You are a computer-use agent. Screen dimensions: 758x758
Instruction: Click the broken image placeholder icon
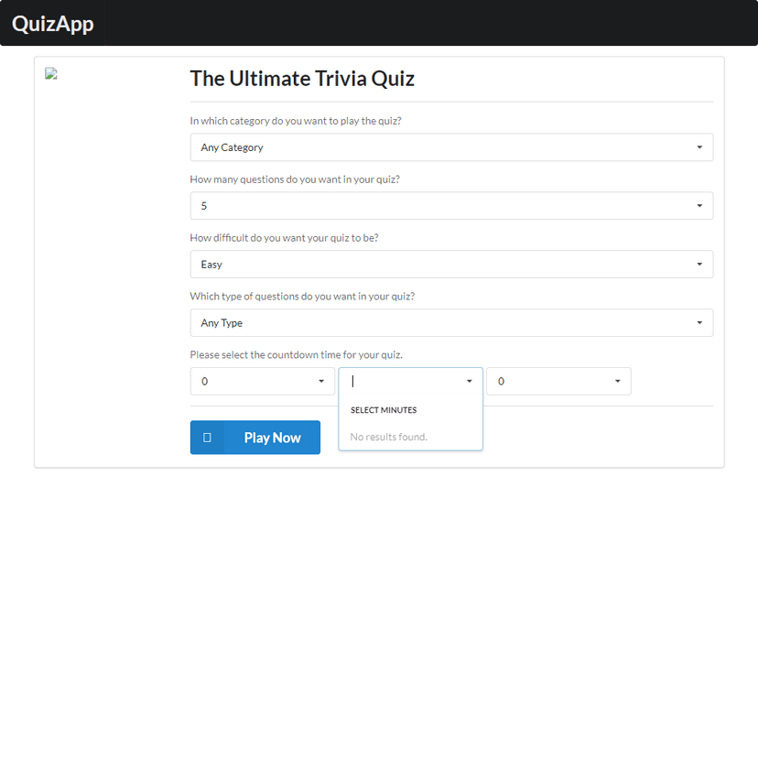pos(51,73)
